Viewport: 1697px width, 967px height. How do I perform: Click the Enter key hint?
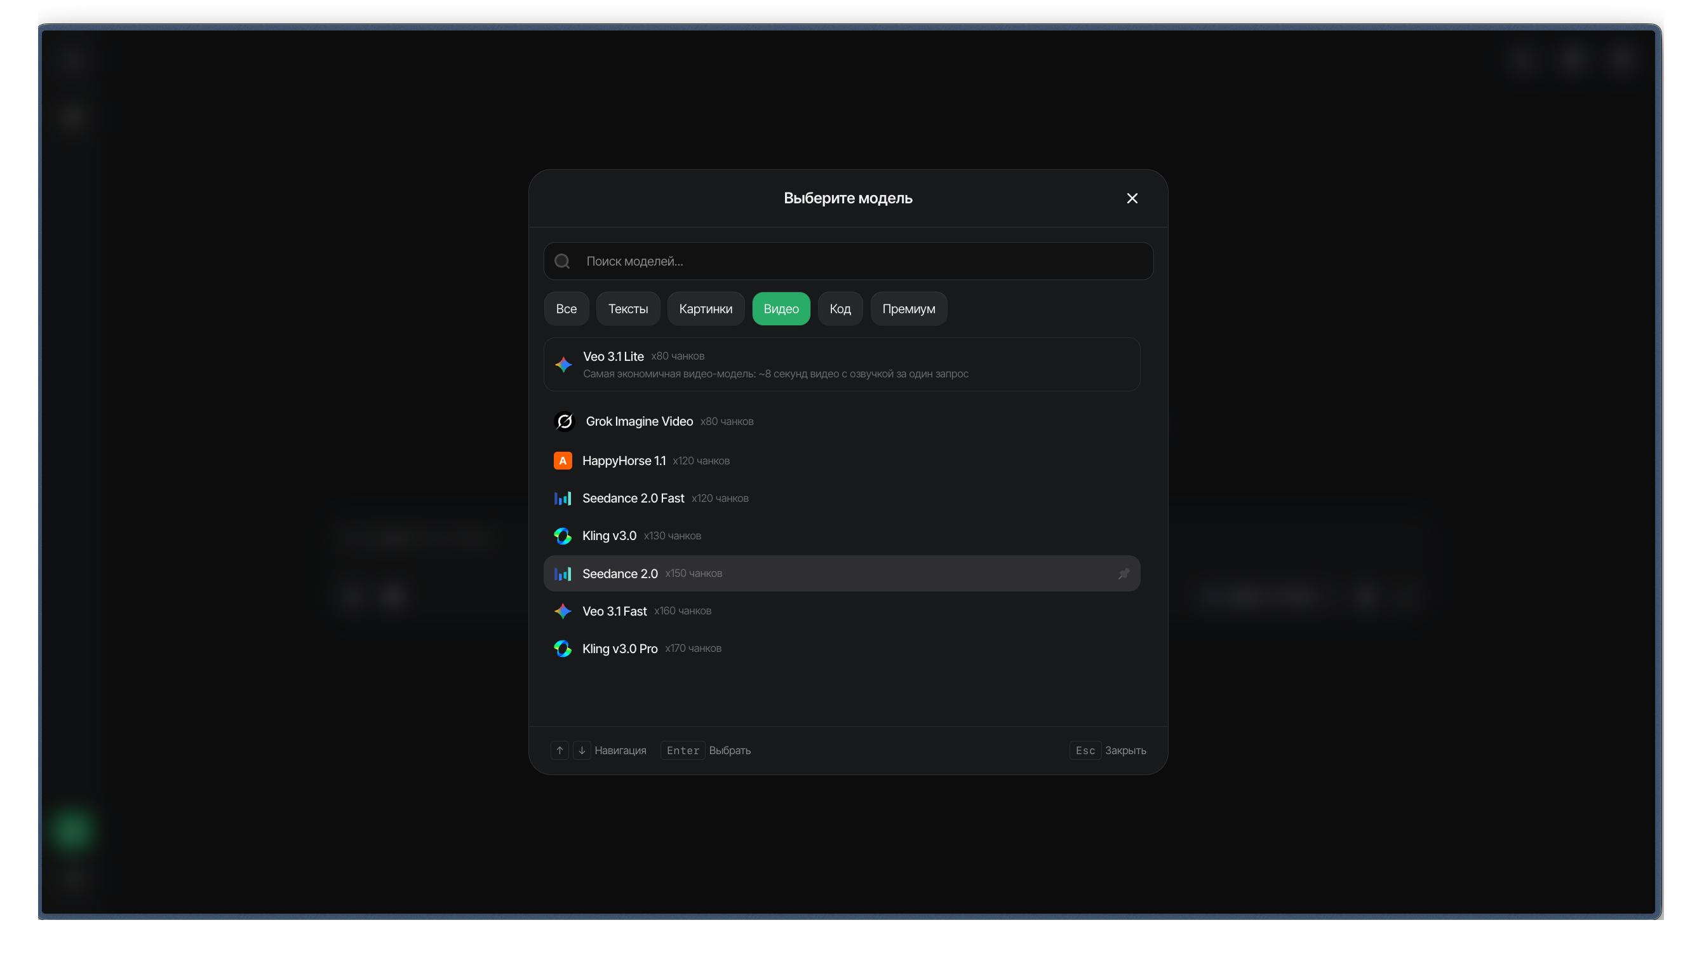682,750
